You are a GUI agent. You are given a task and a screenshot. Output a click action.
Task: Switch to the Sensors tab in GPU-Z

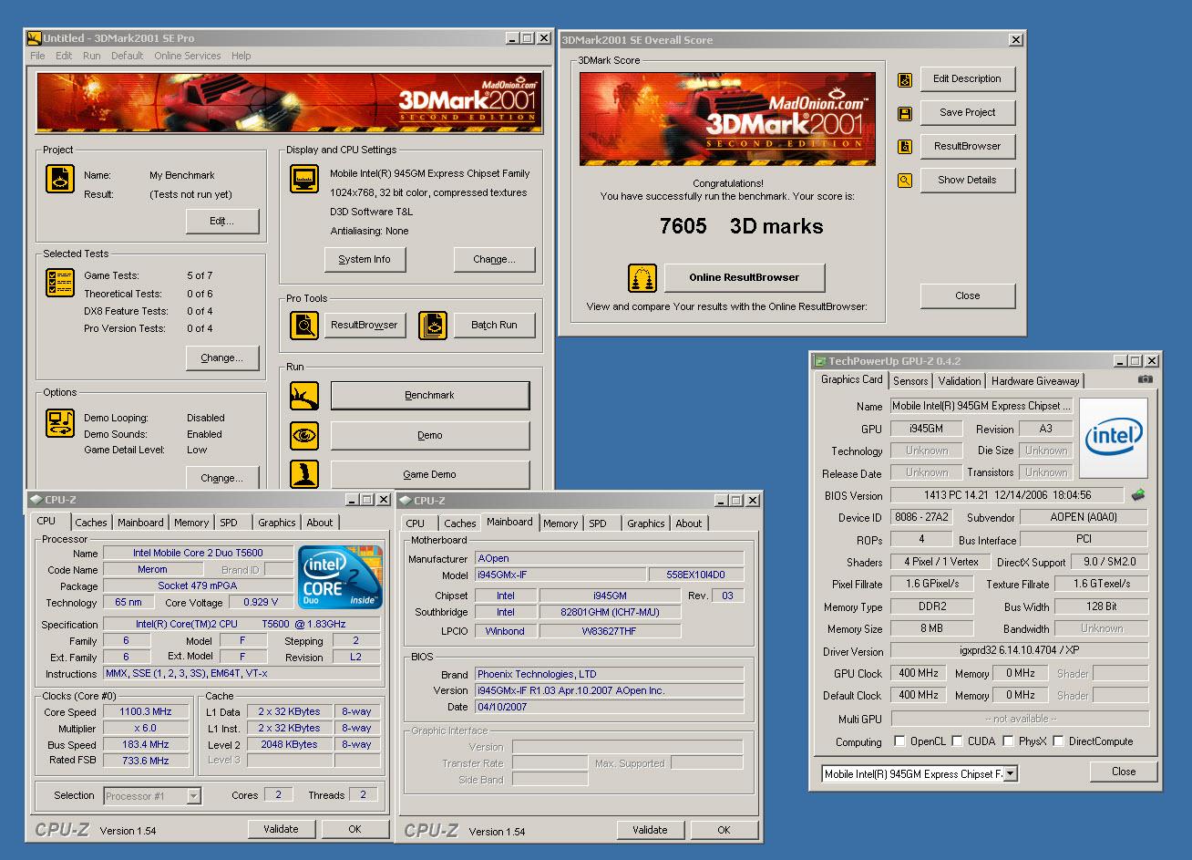(x=910, y=381)
